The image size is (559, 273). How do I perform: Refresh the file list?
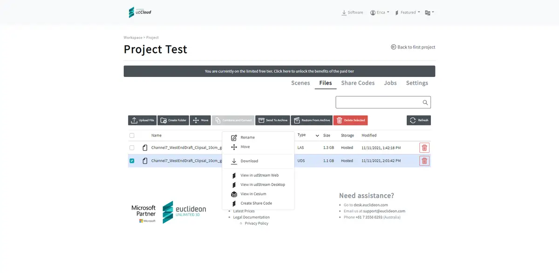coord(419,120)
